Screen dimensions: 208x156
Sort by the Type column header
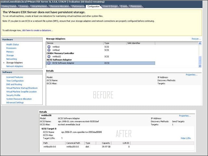pyautogui.click(x=115, y=43)
